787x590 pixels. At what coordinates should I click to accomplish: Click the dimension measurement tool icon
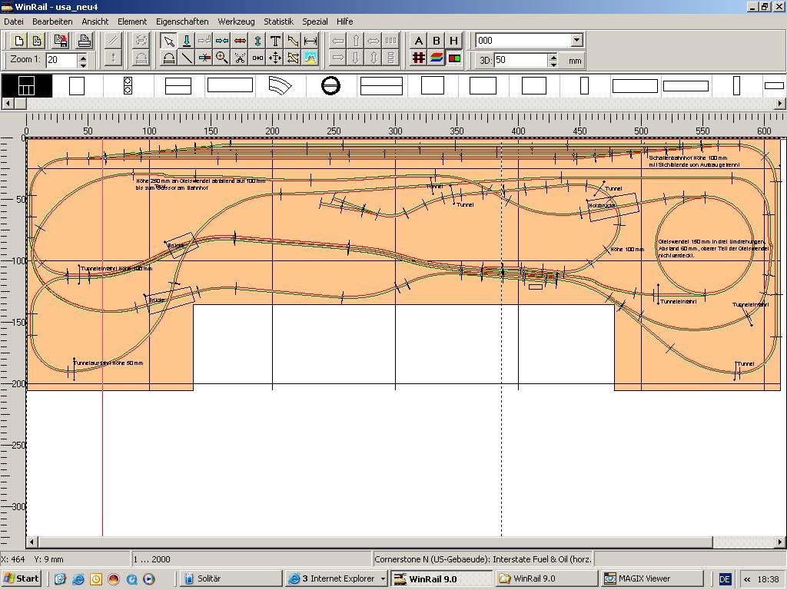pyautogui.click(x=310, y=41)
